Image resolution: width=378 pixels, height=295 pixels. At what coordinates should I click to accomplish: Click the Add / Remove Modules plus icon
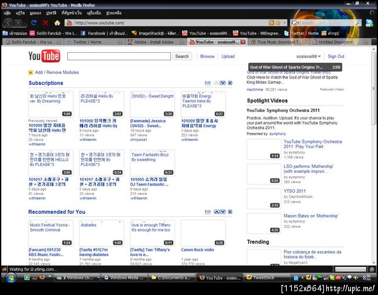pyautogui.click(x=30, y=72)
